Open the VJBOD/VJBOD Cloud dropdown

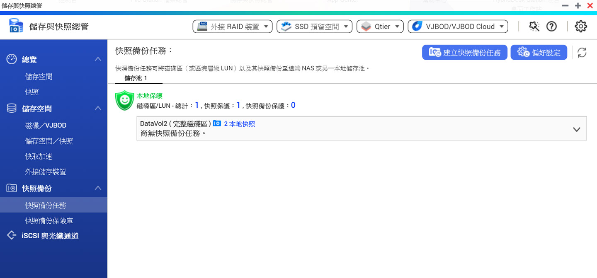[458, 27]
